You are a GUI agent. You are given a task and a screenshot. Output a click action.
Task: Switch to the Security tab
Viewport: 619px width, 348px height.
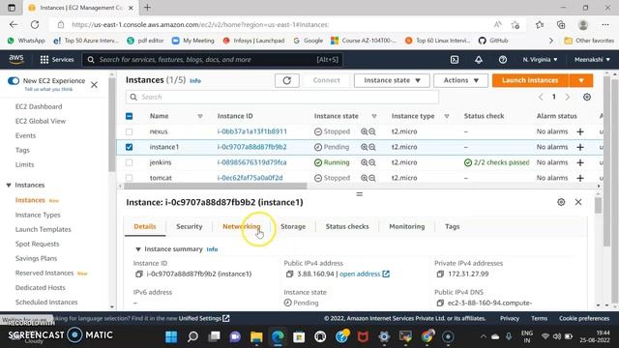click(190, 226)
